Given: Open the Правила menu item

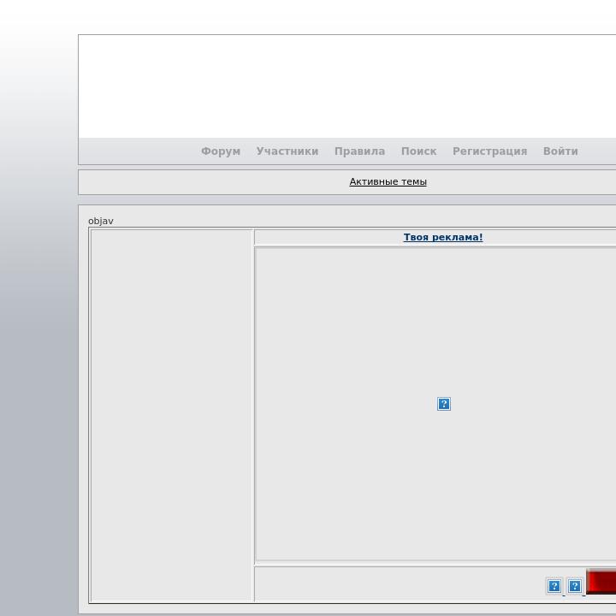Looking at the screenshot, I should [359, 151].
